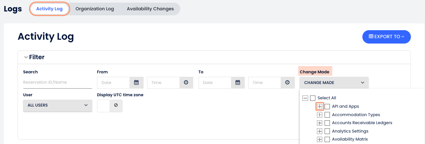
Task: Expand Accounts Receivable Ledgers plus icon
Action: 320,123
